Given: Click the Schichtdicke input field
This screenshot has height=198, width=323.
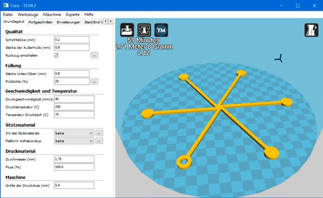Looking at the screenshot, I should [71, 40].
